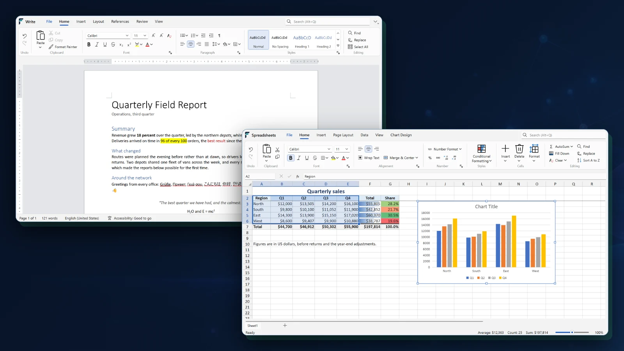Justify paragraph text in Write
This screenshot has height=351, width=624.
tap(207, 44)
